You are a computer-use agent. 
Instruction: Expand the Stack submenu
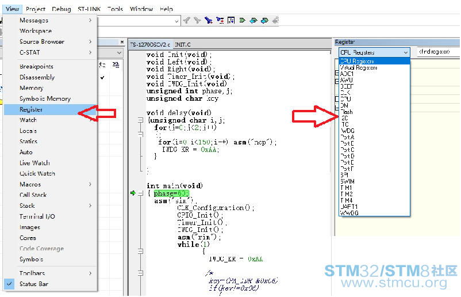(x=90, y=205)
